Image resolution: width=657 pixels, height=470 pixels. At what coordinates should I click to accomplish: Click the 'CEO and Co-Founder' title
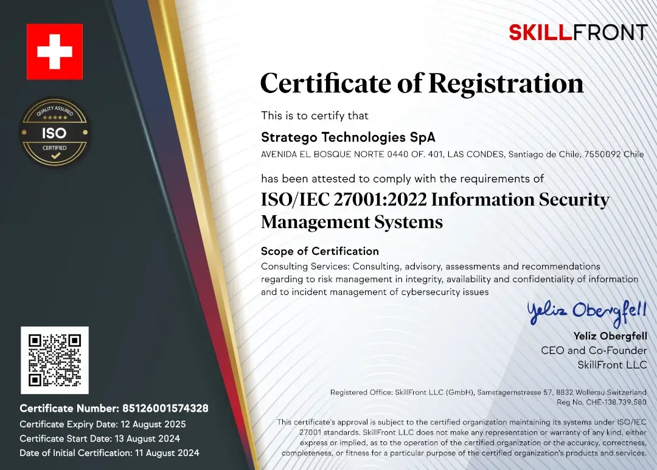click(594, 350)
